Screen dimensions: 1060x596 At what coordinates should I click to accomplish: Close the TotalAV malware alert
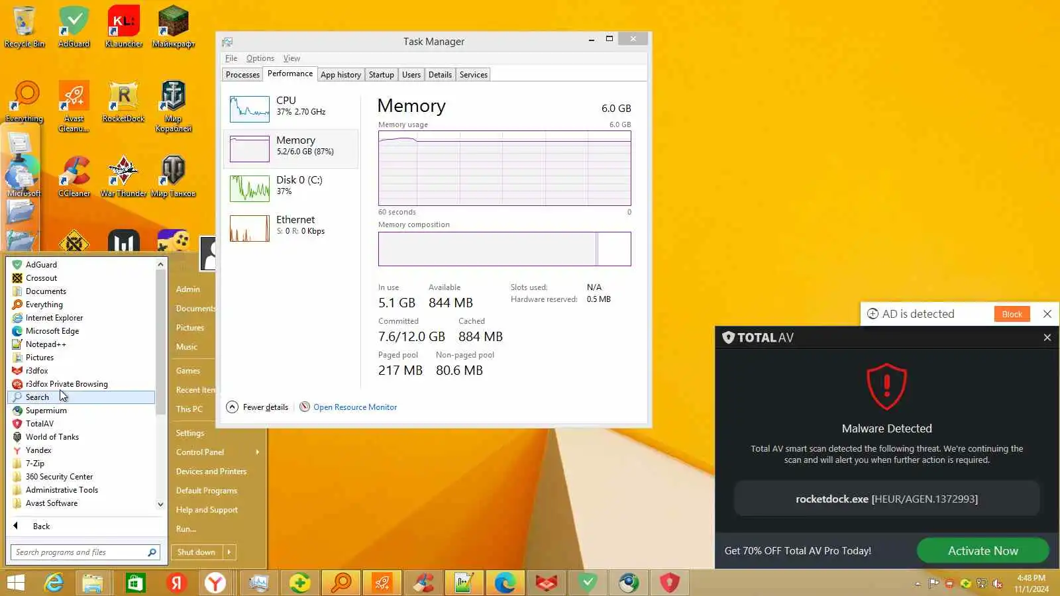coord(1047,338)
